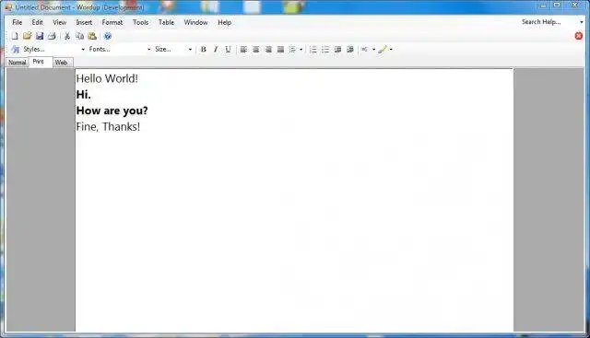
Task: Justify the text
Action: pyautogui.click(x=280, y=49)
